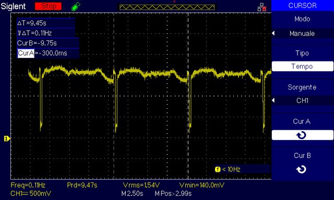Click the network disconnected icon
Viewport: 334px width, 200px height.
click(x=262, y=7)
